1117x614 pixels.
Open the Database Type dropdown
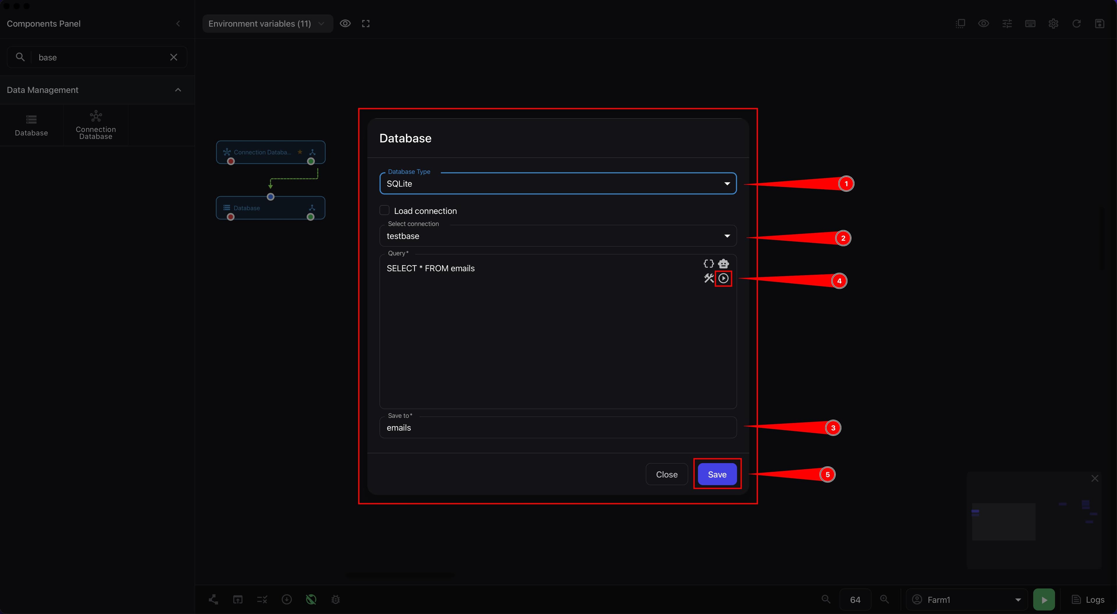point(558,184)
